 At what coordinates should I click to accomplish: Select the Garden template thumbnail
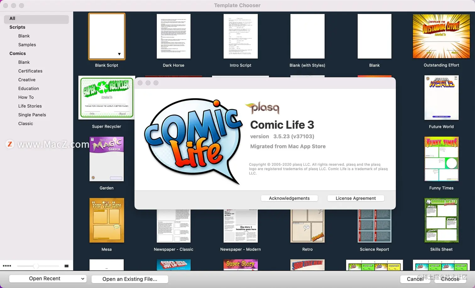(106, 159)
